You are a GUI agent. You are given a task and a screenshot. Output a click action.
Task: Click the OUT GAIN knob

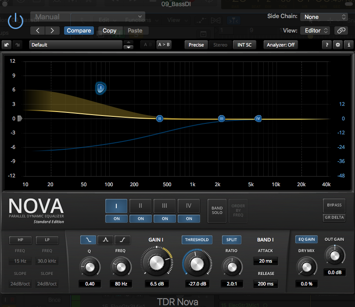[335, 256]
